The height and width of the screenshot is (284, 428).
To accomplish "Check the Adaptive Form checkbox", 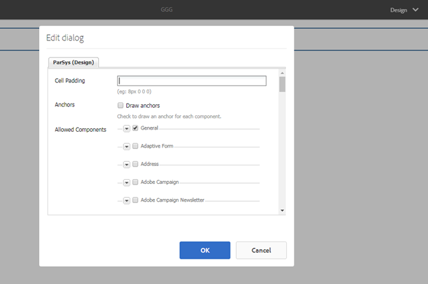I will (135, 146).
